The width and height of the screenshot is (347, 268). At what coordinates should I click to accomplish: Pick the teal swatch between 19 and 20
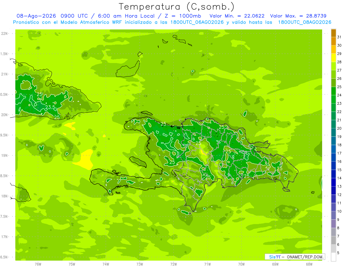pyautogui.click(x=333, y=132)
